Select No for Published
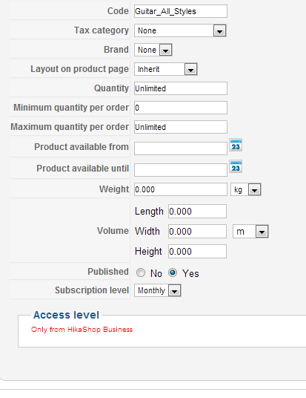The height and width of the screenshot is (398, 306). [141, 273]
